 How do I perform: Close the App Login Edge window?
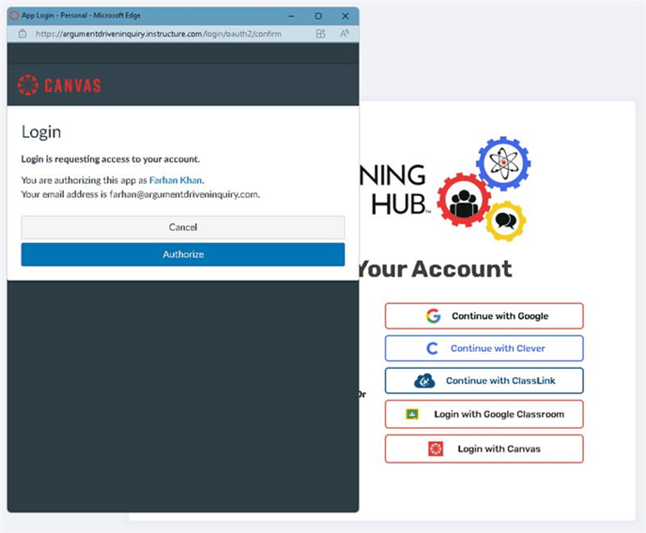[346, 16]
